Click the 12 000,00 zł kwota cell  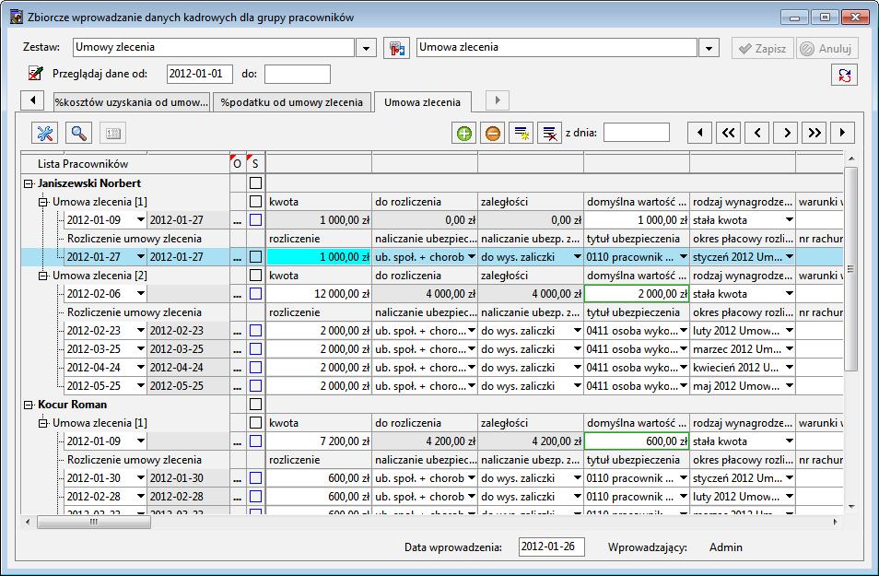pyautogui.click(x=319, y=294)
